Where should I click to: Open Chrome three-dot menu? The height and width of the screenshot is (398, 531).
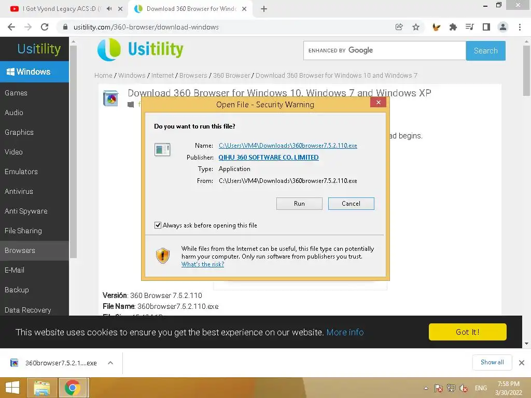520,27
